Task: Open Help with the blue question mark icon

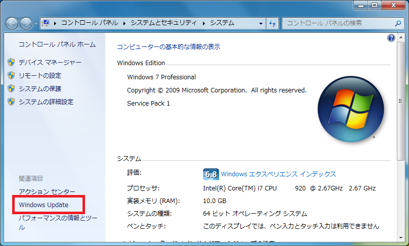Action: coord(391,38)
